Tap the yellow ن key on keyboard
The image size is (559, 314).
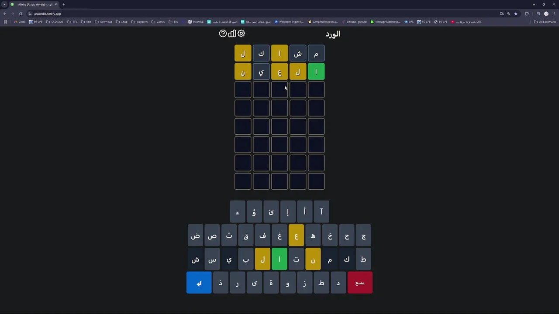click(313, 259)
